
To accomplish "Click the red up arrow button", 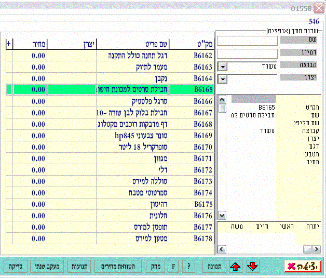I will 235,267.
